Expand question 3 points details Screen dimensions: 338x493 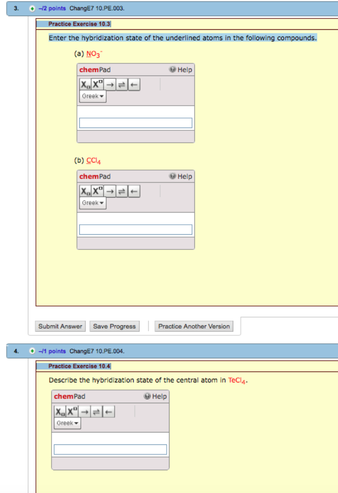[32, 8]
